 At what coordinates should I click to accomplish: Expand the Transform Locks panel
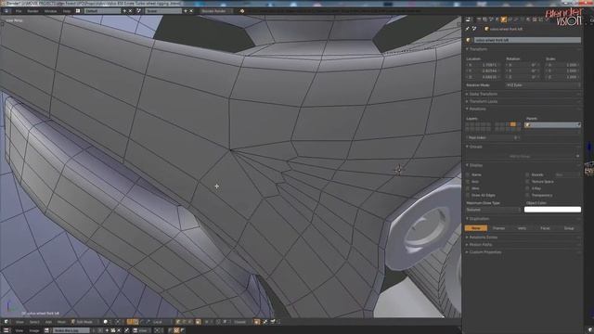483,101
